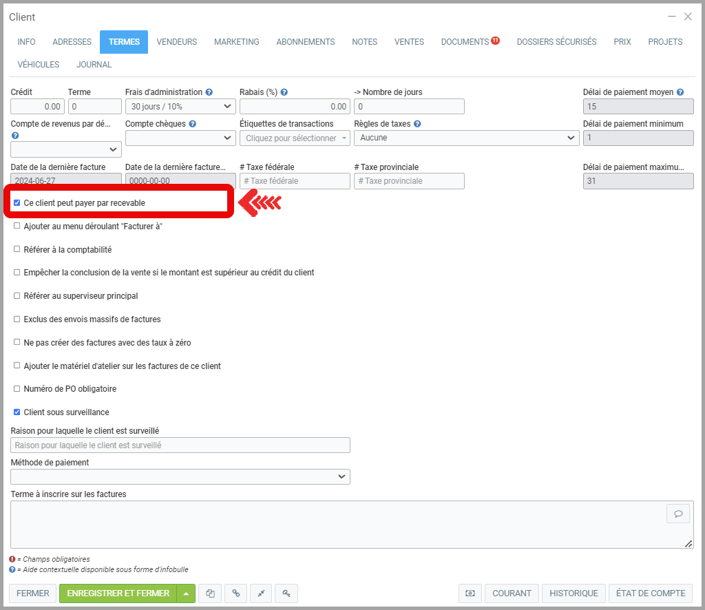Open the arrow beside Enregistrer et fermer
The image size is (705, 610).
[x=186, y=593]
